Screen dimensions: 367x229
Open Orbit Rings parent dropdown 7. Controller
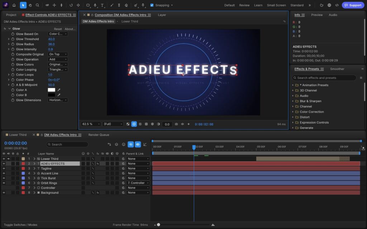pyautogui.click(x=138, y=183)
